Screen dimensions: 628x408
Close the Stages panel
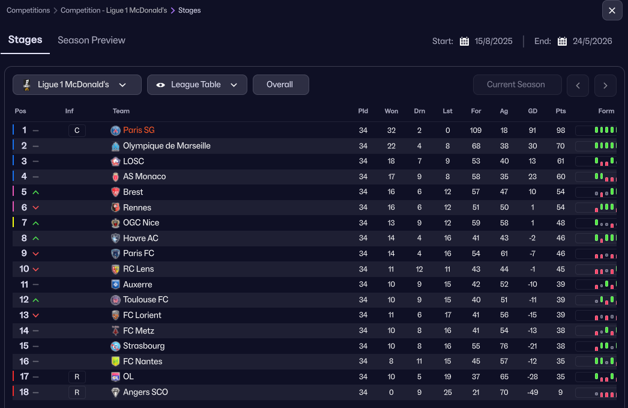(x=612, y=10)
